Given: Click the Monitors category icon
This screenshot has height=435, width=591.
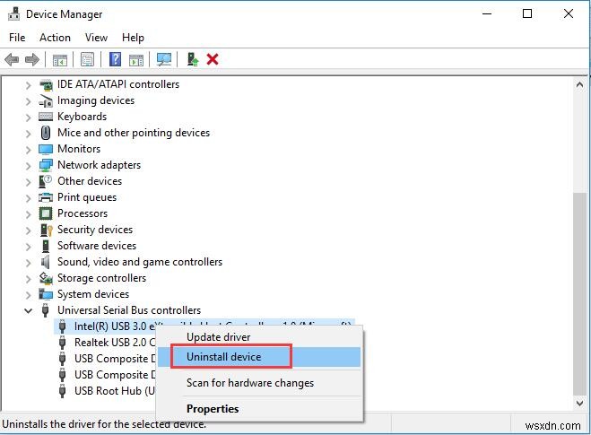Looking at the screenshot, I should pos(46,149).
